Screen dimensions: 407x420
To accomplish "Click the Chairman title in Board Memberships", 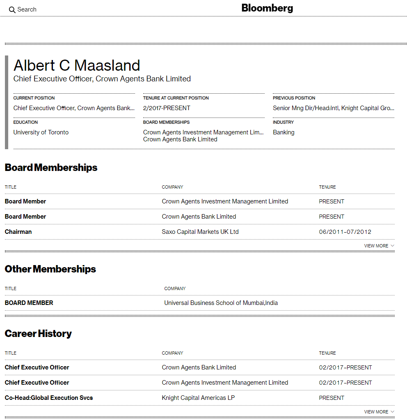I will (18, 232).
